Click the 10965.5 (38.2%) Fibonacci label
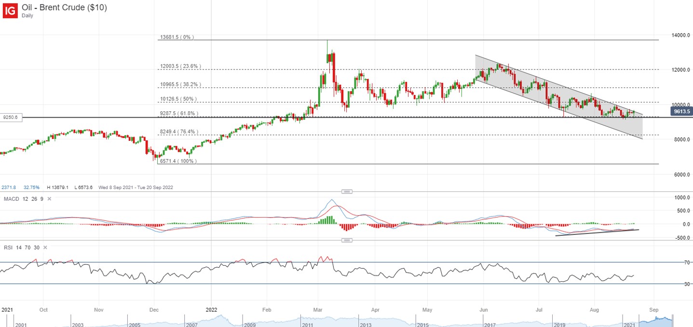 coord(180,84)
